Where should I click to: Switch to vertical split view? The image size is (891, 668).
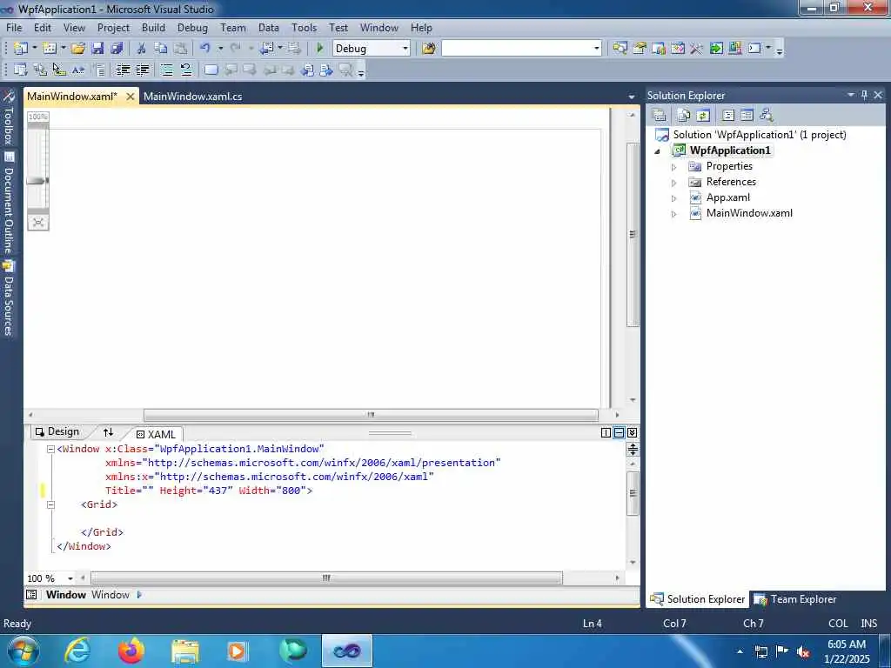coord(606,433)
